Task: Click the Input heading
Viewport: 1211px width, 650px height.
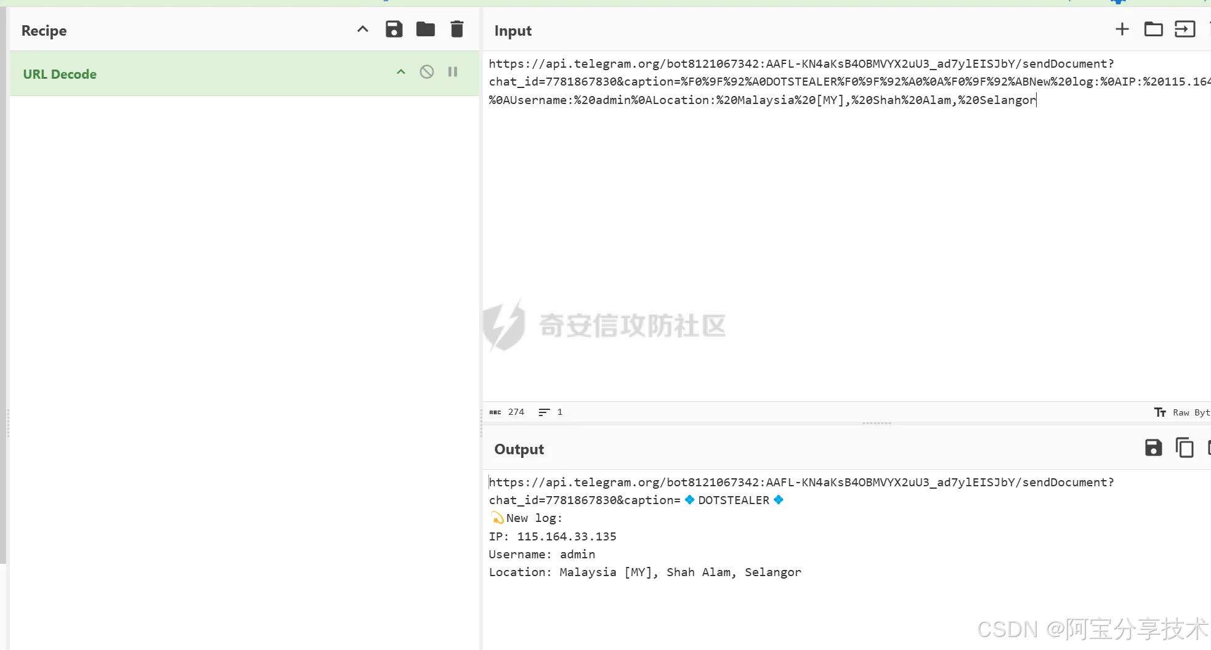Action: click(x=513, y=31)
